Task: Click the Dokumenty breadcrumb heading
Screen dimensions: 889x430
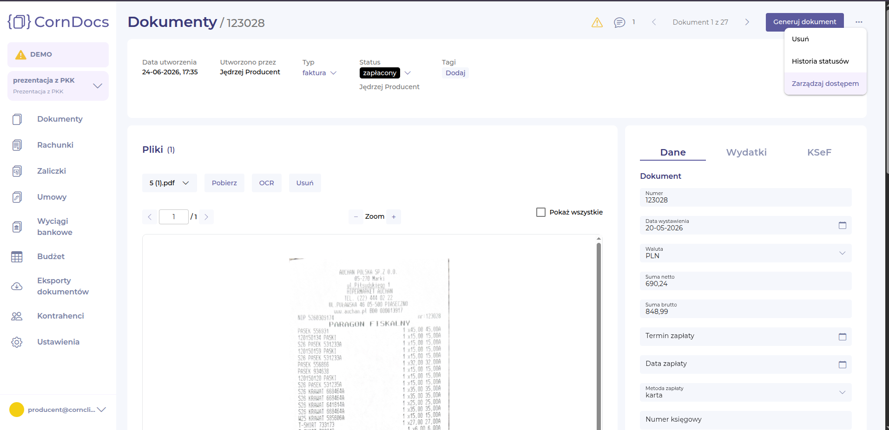Action: click(172, 22)
